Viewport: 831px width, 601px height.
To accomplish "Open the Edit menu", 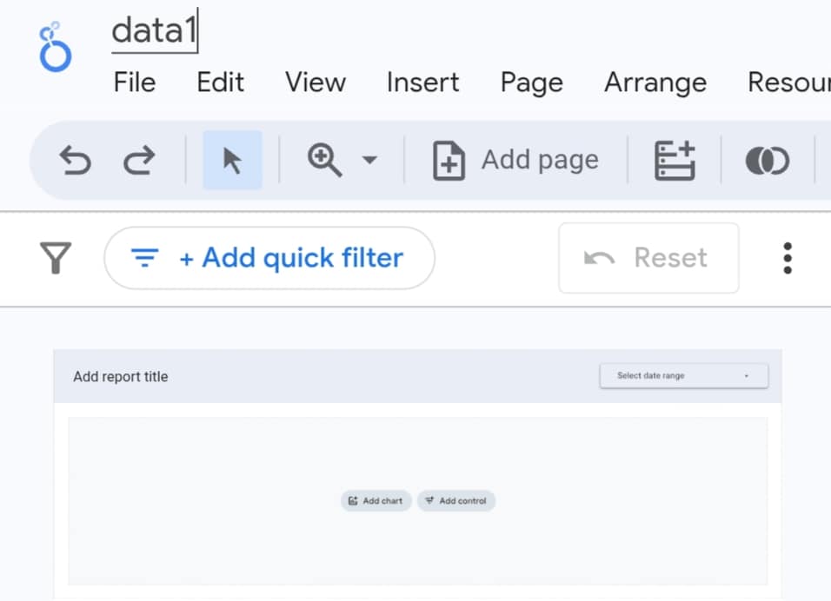I will 220,83.
